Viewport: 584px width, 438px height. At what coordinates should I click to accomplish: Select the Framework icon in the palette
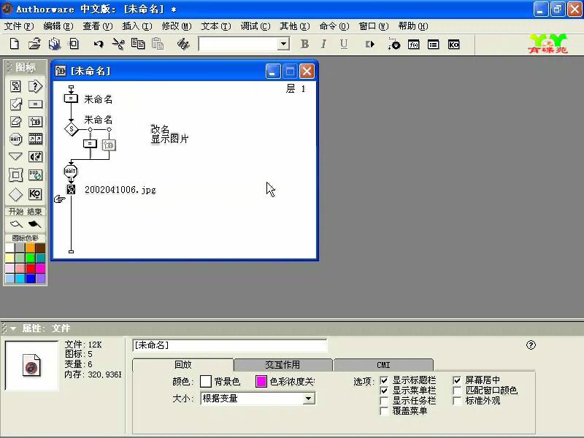click(15, 174)
